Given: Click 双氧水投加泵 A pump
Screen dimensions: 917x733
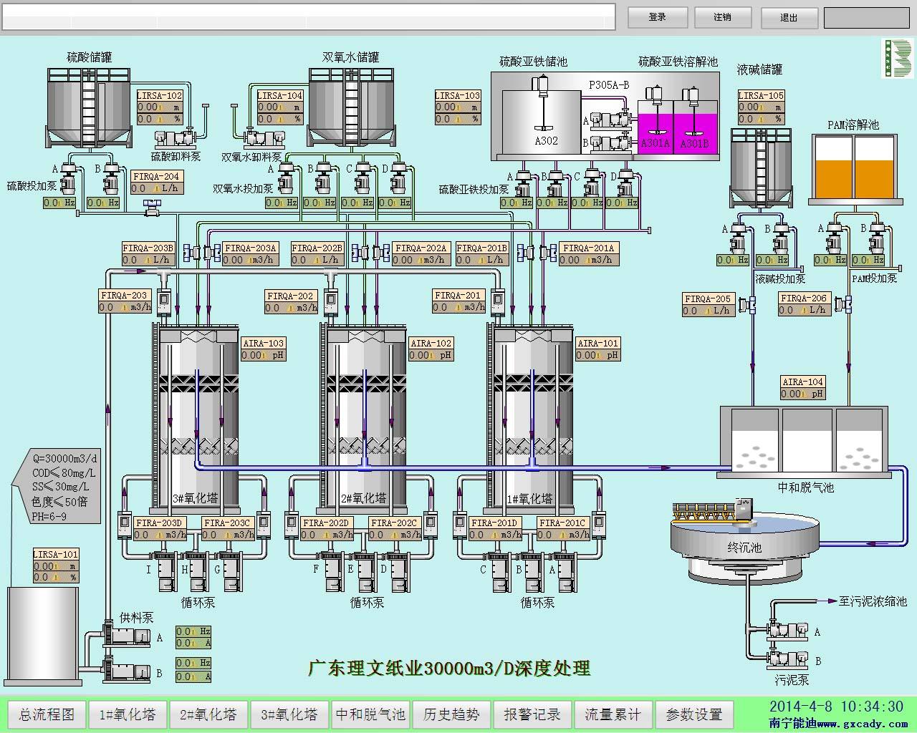Looking at the screenshot, I should click(x=287, y=178).
